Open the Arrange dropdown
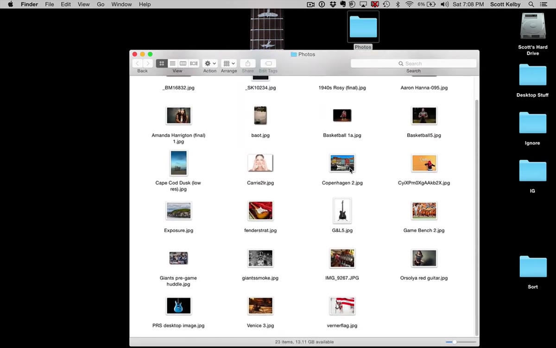The height and width of the screenshot is (348, 556). tap(229, 63)
